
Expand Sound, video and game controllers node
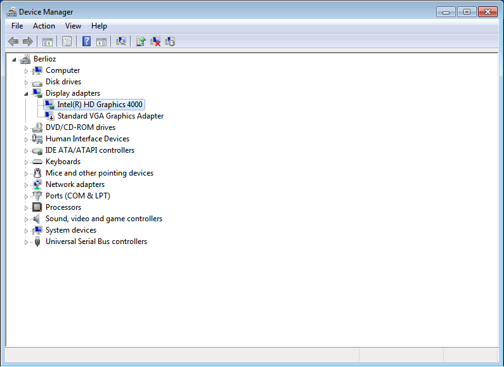26,219
